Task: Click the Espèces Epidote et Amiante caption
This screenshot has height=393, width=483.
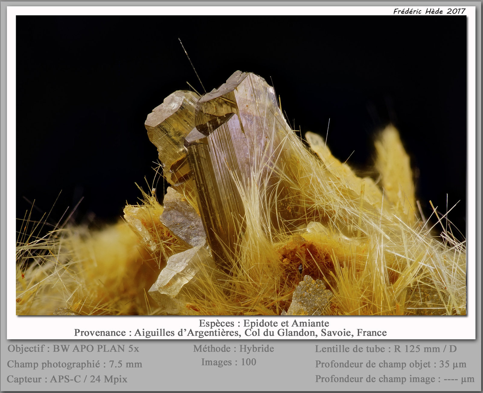Action: click(264, 323)
